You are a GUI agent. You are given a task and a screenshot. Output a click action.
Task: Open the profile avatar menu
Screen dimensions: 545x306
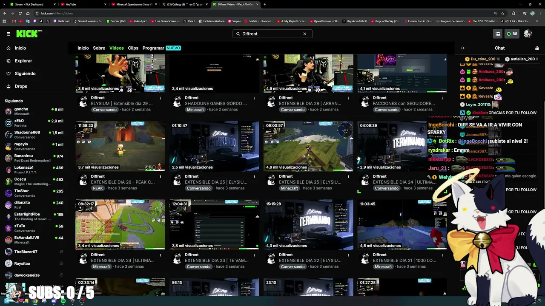click(x=528, y=34)
